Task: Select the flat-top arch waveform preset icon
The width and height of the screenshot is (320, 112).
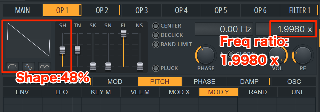Action: click(x=12, y=66)
